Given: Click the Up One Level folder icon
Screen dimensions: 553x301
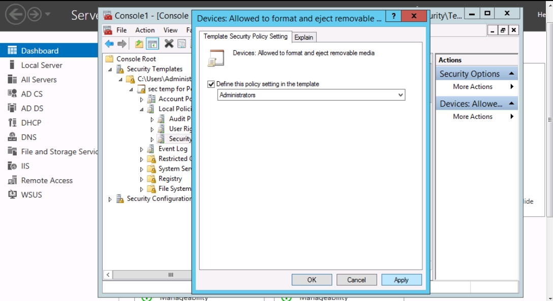Looking at the screenshot, I should click(x=139, y=44).
